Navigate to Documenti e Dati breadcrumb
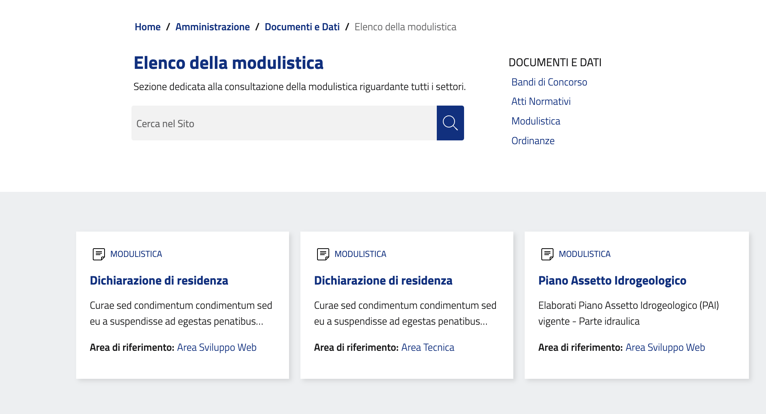766x414 pixels. click(x=302, y=27)
